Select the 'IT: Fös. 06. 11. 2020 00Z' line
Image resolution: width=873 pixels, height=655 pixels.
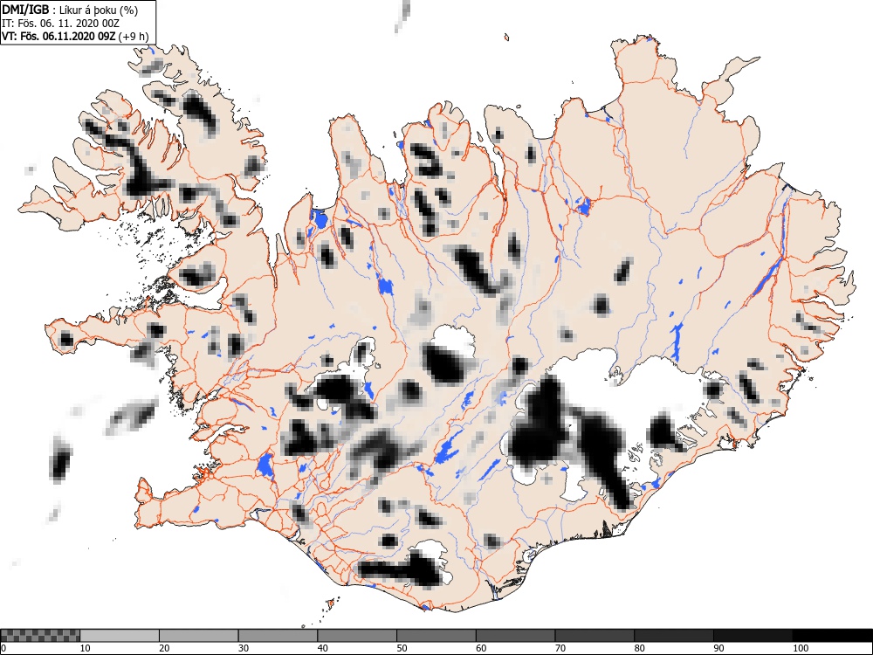coord(60,24)
